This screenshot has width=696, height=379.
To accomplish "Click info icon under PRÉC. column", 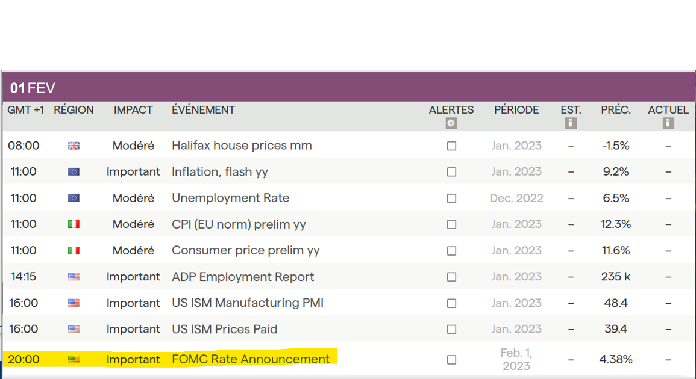I will (616, 123).
